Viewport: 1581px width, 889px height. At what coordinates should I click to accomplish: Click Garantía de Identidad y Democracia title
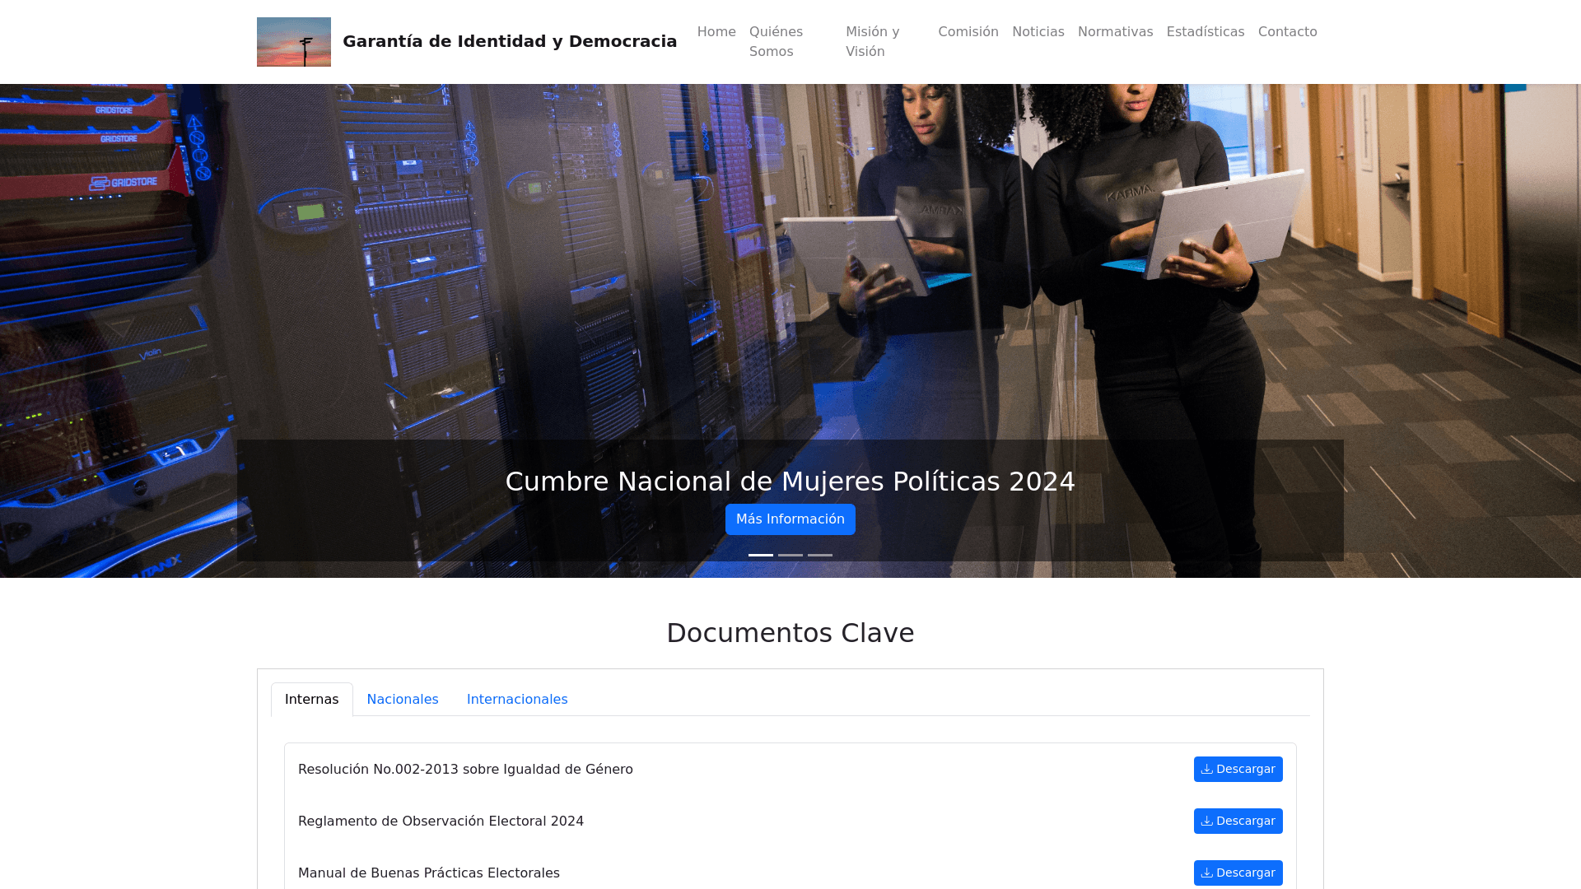509,41
